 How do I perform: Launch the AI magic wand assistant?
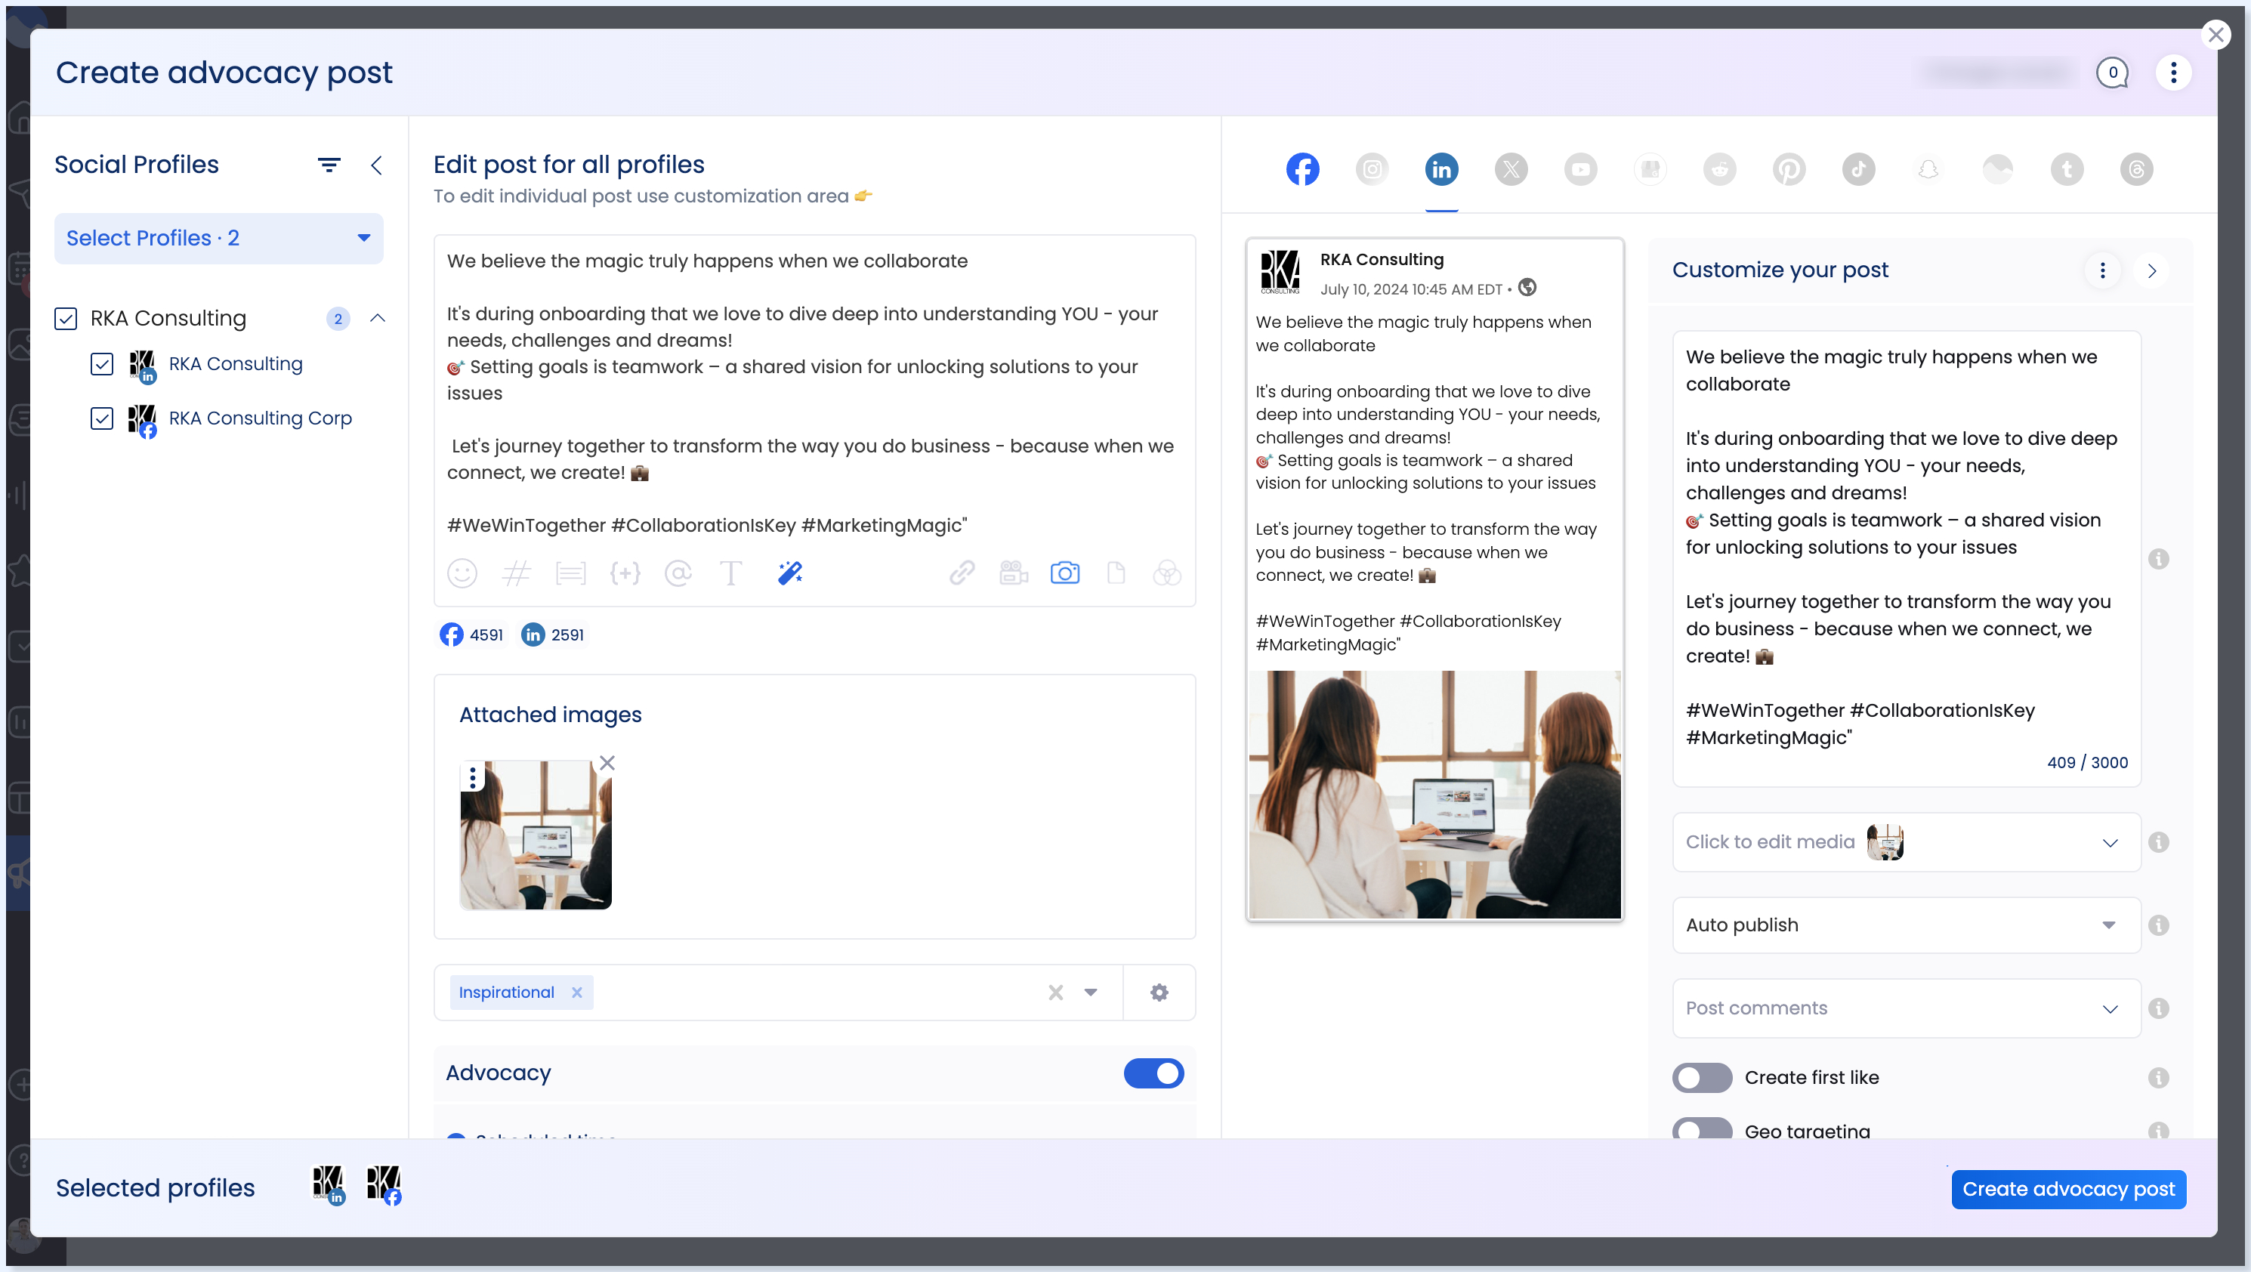coord(790,574)
